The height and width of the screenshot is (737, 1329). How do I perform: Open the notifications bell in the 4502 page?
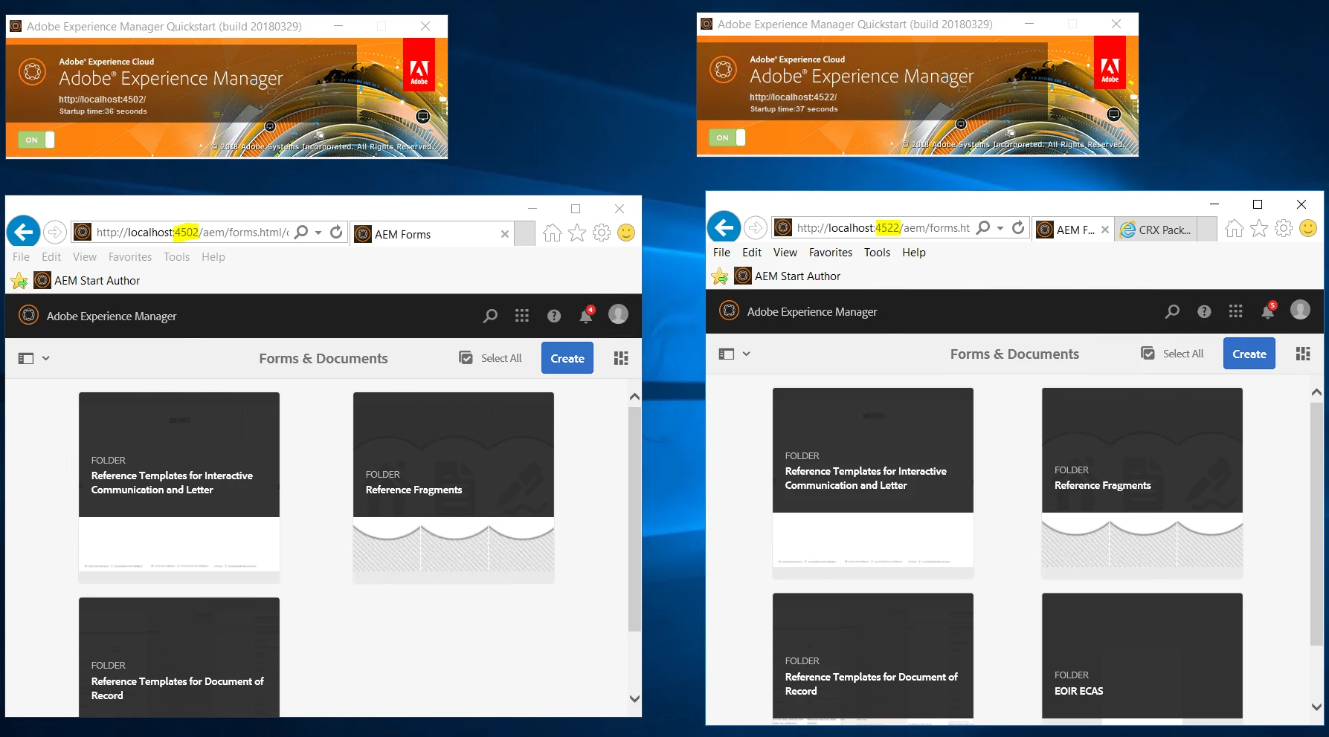(x=587, y=315)
